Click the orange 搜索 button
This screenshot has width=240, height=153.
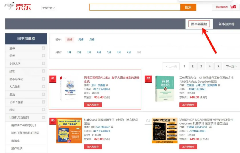188,7
